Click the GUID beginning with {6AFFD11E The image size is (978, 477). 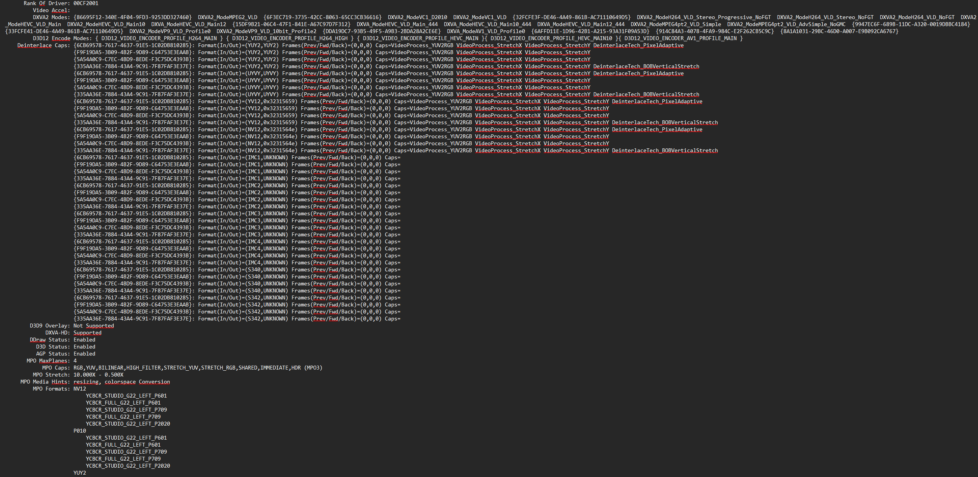(590, 31)
